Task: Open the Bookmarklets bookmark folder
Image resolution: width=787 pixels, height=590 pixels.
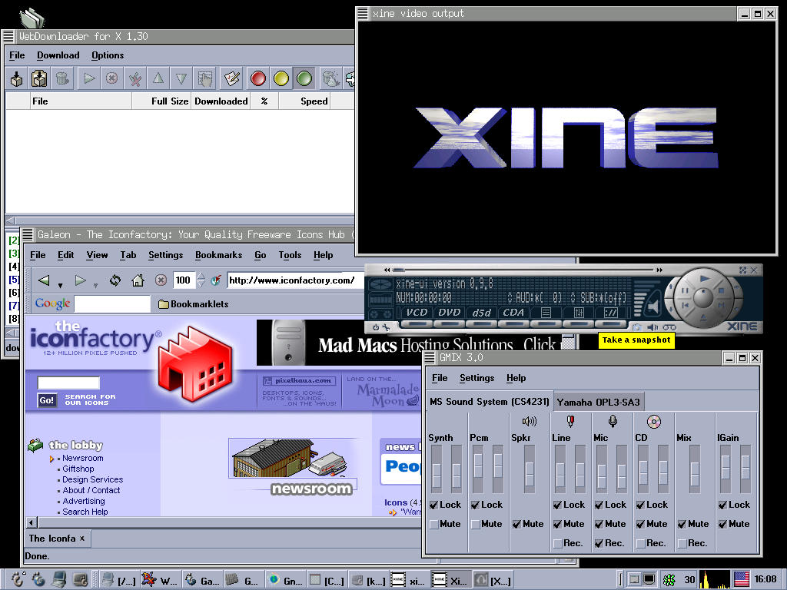Action: click(x=193, y=304)
